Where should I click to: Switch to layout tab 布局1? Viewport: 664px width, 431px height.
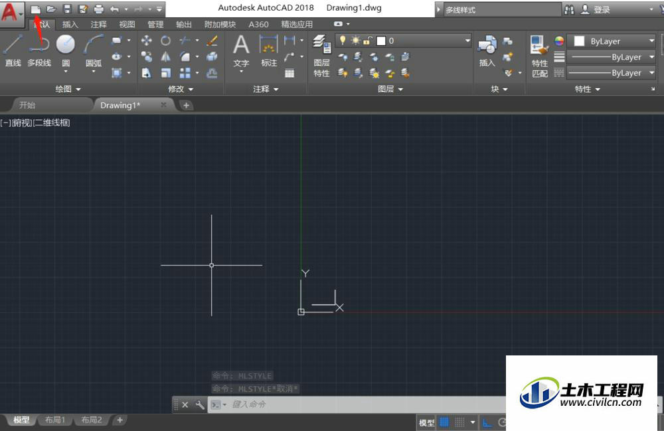55,420
